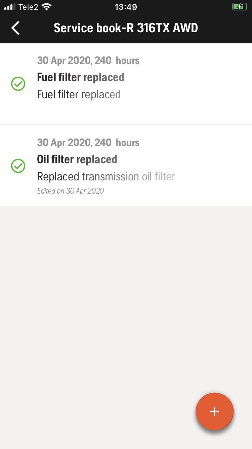The height and width of the screenshot is (449, 252).
Task: Tap the orange plus add-entry button
Action: click(x=214, y=411)
